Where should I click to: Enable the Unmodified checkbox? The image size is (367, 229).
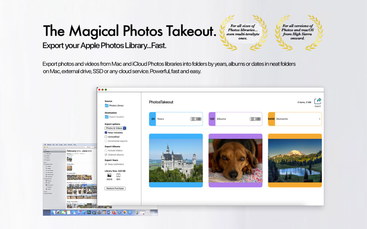pyautogui.click(x=106, y=137)
